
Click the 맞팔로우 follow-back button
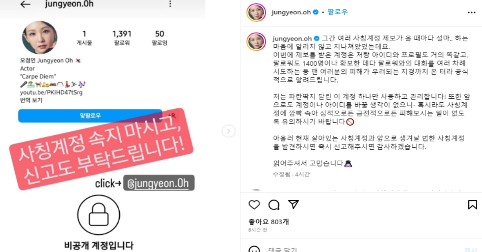[90, 116]
